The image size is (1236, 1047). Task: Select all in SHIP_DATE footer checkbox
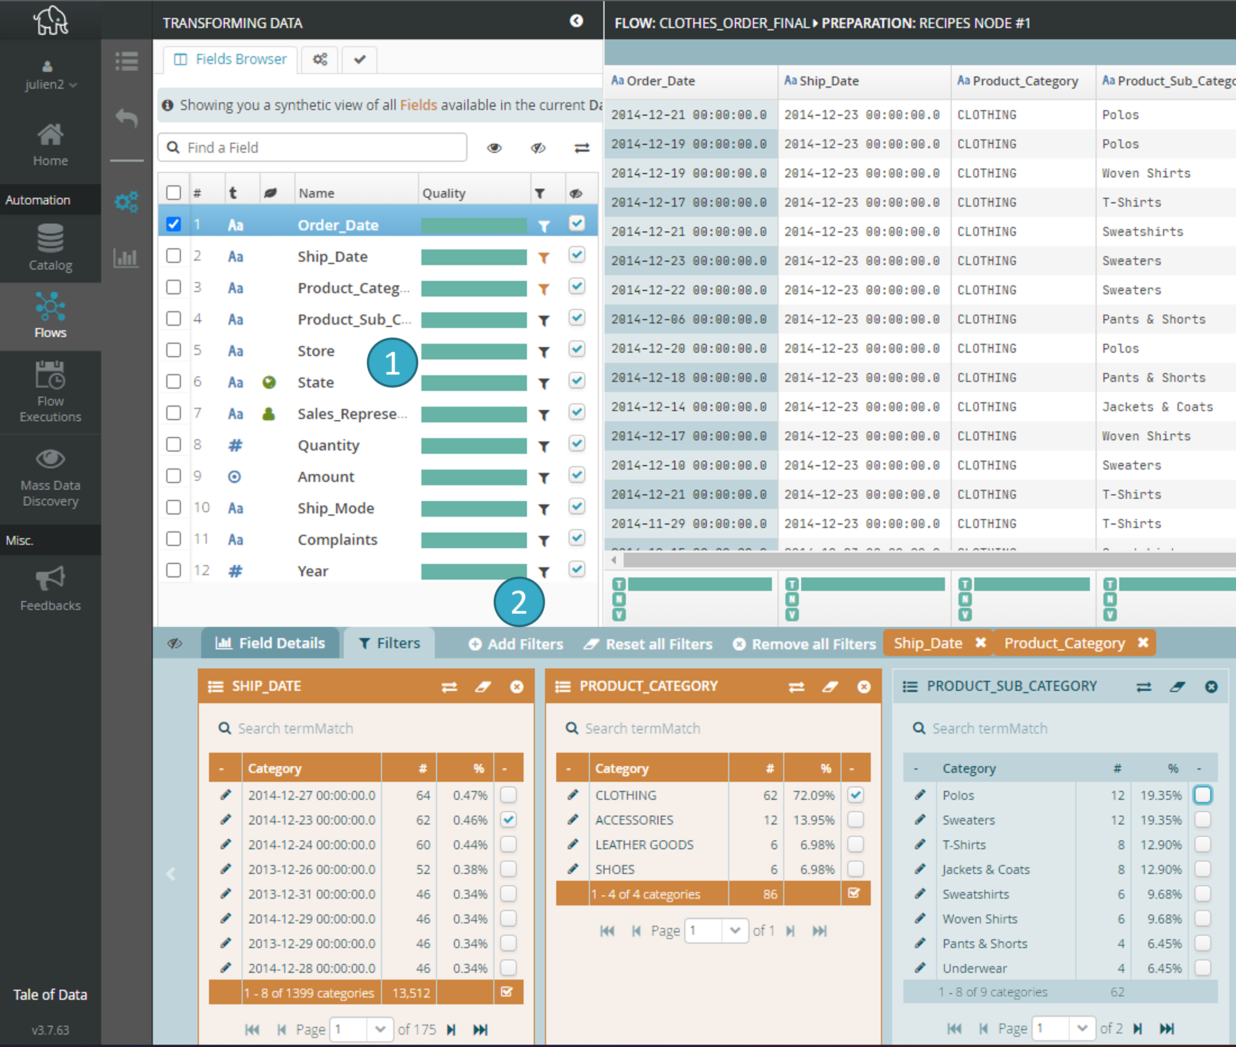point(507,993)
